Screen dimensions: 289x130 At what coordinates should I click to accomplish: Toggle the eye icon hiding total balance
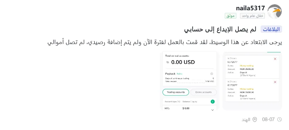[x=168, y=62]
